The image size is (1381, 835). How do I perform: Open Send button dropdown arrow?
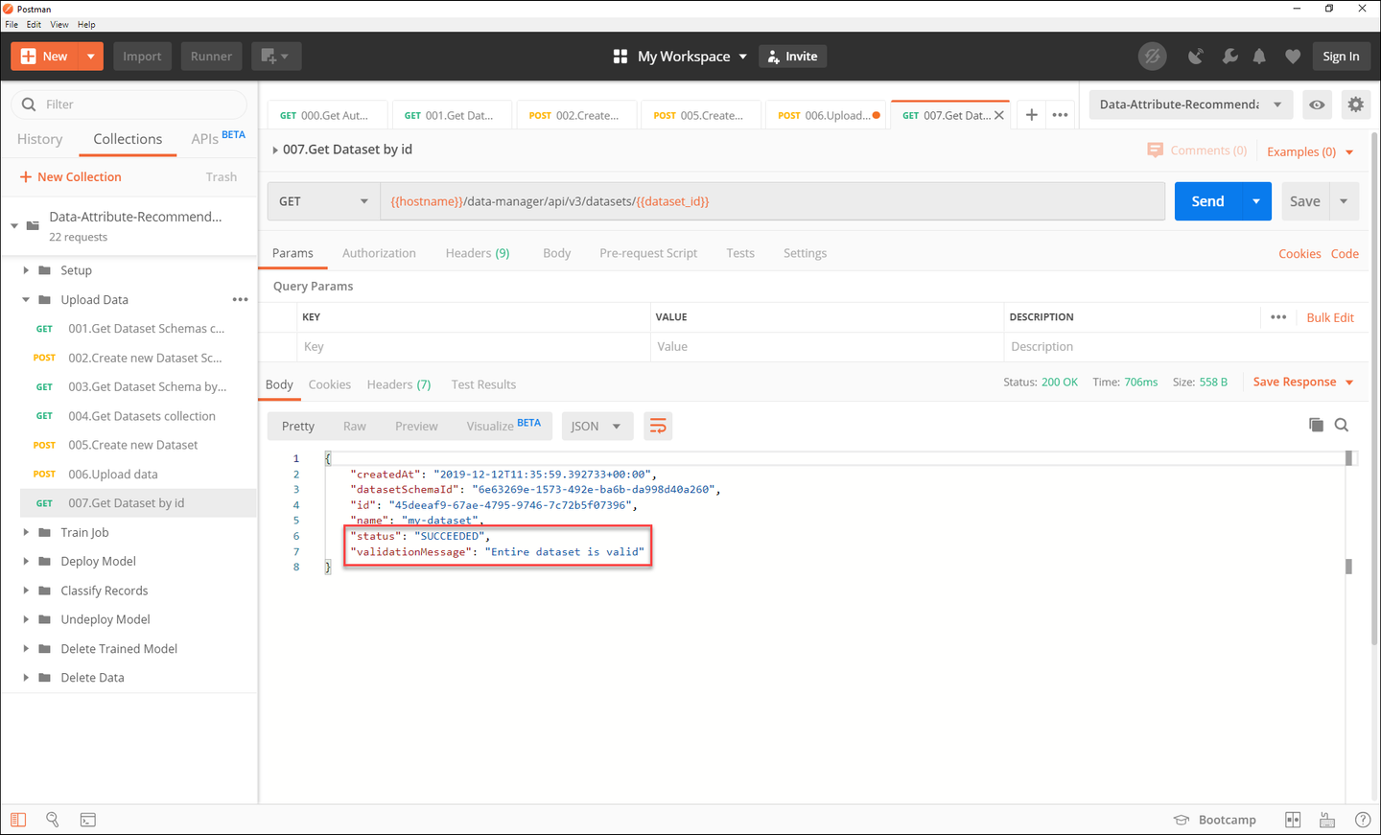click(1256, 201)
